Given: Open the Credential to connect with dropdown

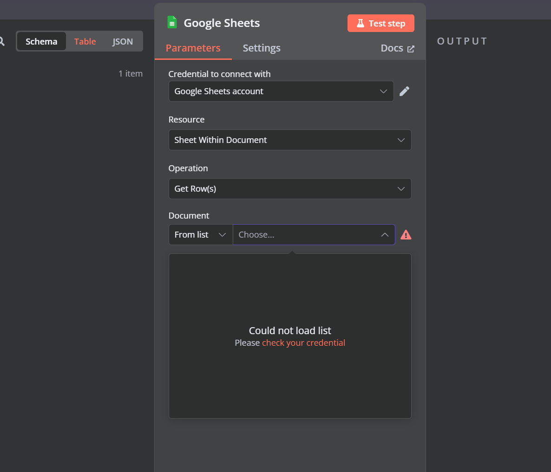Looking at the screenshot, I should 281,91.
